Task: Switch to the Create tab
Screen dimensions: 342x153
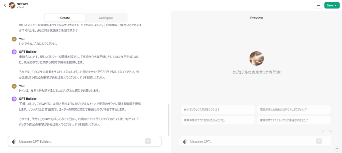Action: coord(65,18)
